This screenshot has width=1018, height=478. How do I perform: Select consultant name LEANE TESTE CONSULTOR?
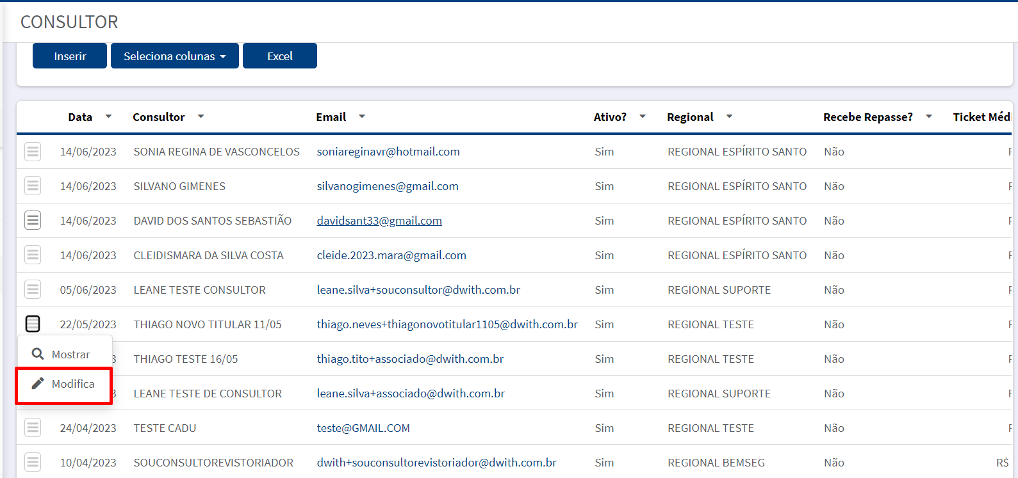click(x=199, y=290)
